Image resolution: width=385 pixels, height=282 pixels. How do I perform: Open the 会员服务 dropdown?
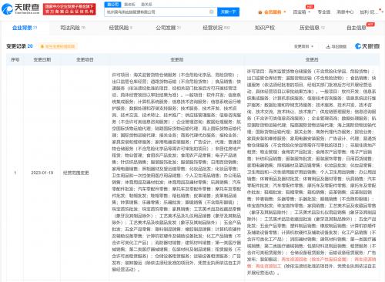[272, 12]
